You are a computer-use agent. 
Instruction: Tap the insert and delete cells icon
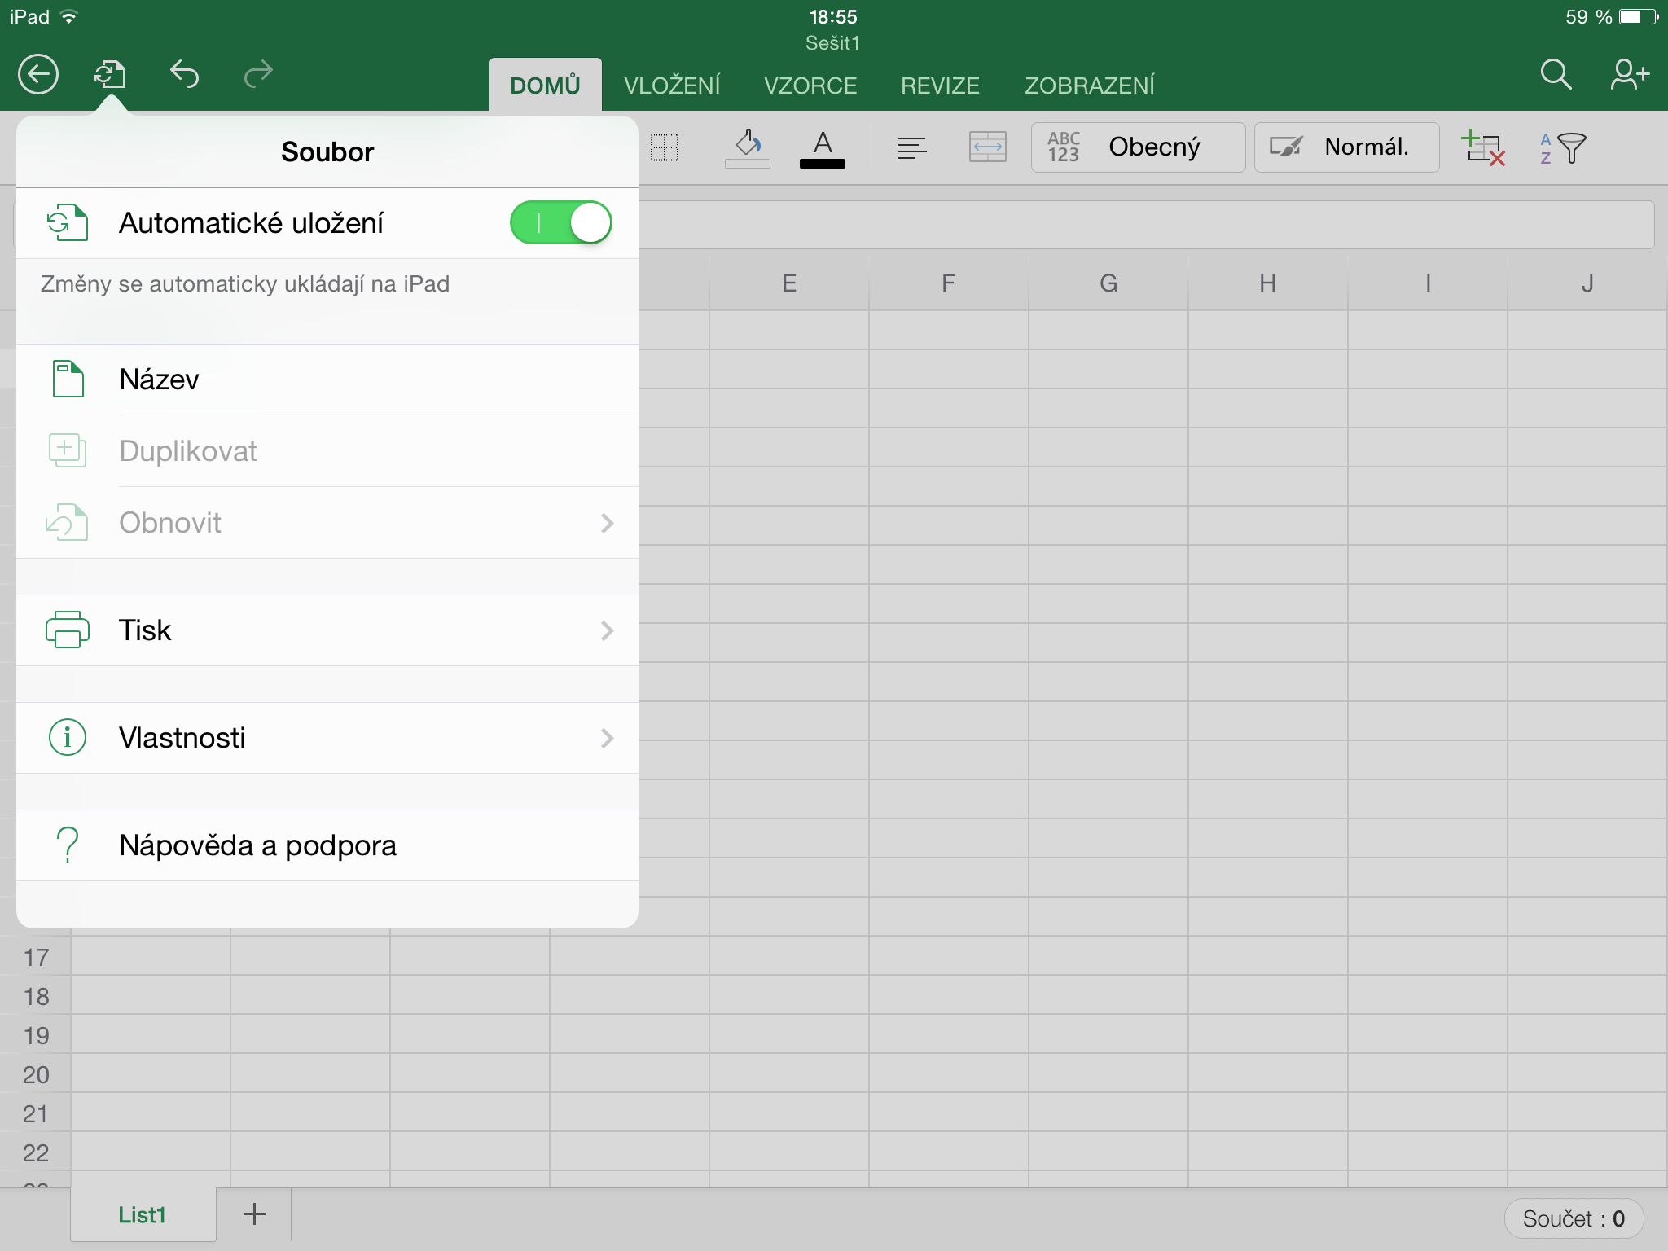tap(1482, 147)
